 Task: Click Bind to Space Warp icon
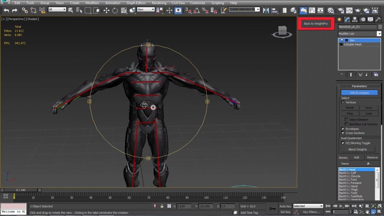(x=42, y=10)
